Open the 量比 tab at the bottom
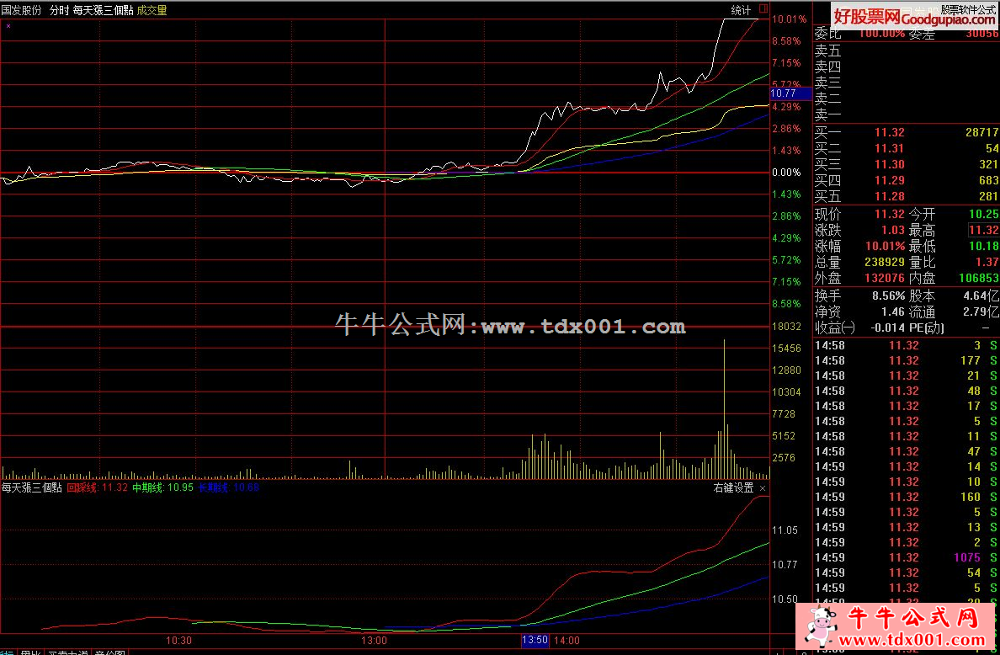The width and height of the screenshot is (1000, 655). [x=30, y=652]
